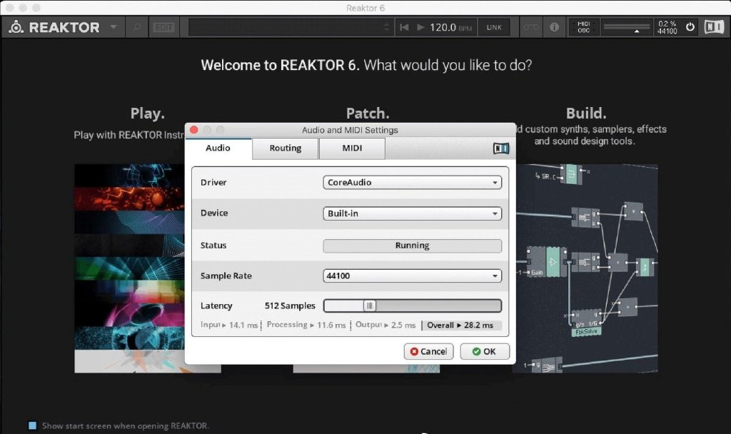Viewport: 731px width, 434px height.
Task: Click the NI logo inside settings dialog
Action: [x=501, y=148]
